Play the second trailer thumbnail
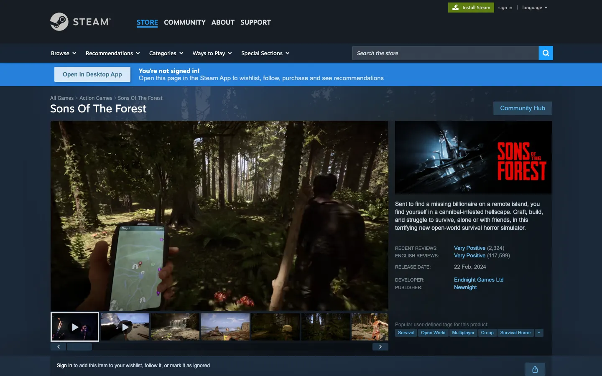The width and height of the screenshot is (602, 376). tap(125, 327)
